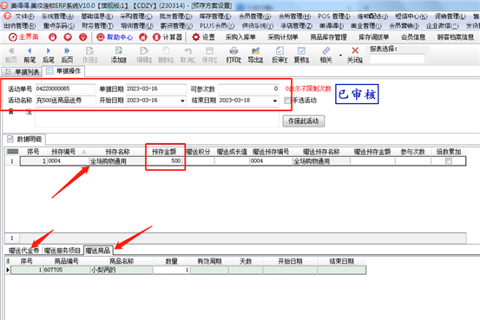Click the Print toolbar icon
Screen dimensions: 480x320
pyautogui.click(x=233, y=51)
